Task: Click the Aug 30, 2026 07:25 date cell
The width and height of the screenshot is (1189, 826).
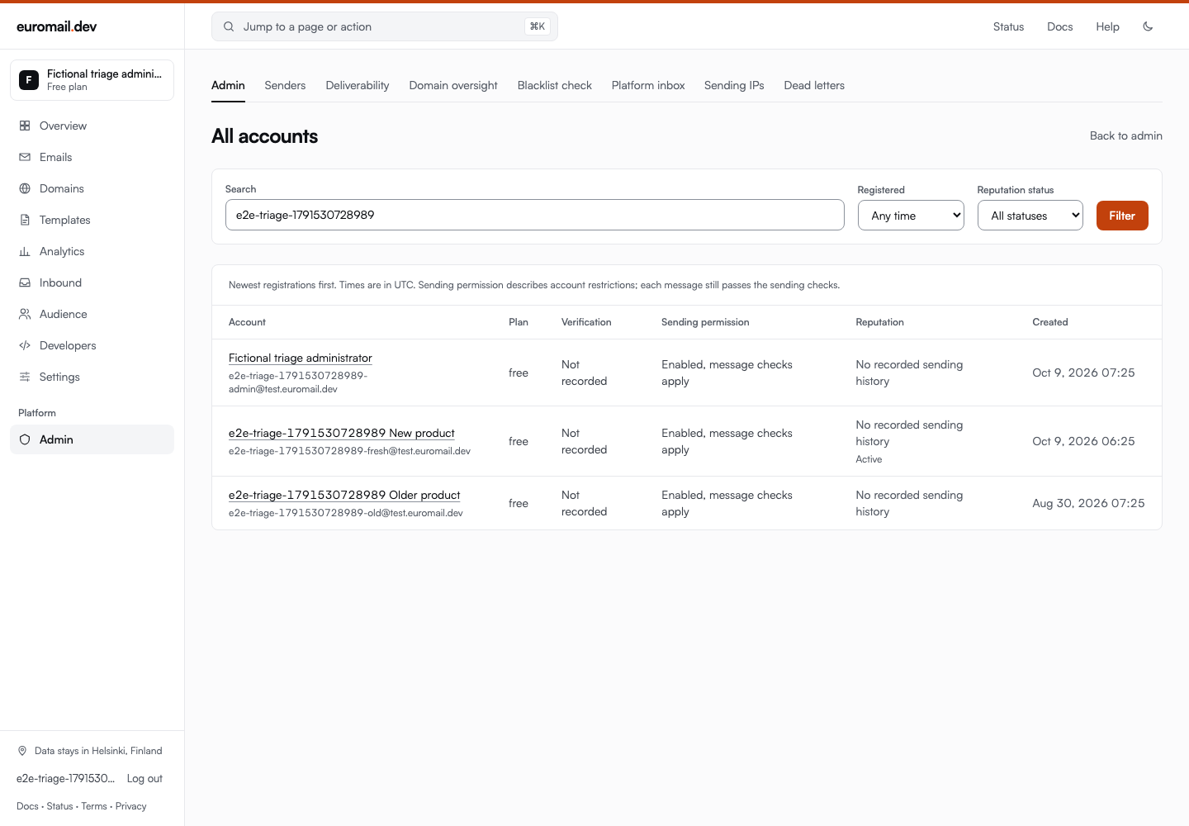Action: coord(1088,503)
